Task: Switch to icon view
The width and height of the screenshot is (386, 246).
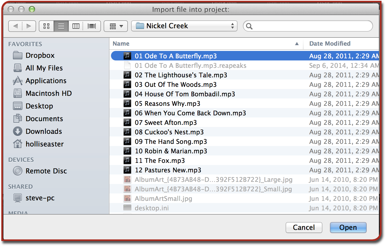Action: click(x=46, y=26)
